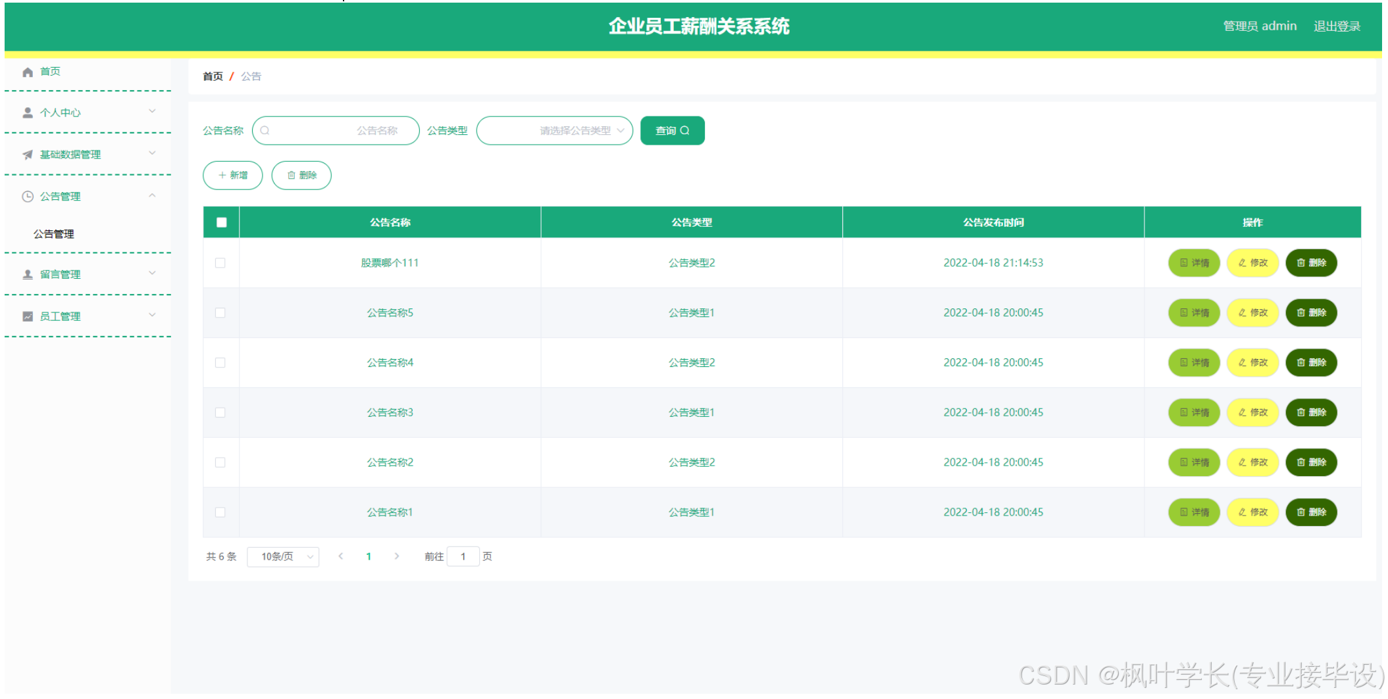Open the 10条/页 page size dropdown
The image size is (1388, 699).
(283, 557)
